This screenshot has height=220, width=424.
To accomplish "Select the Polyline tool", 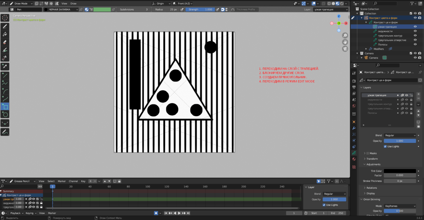I will (5, 83).
